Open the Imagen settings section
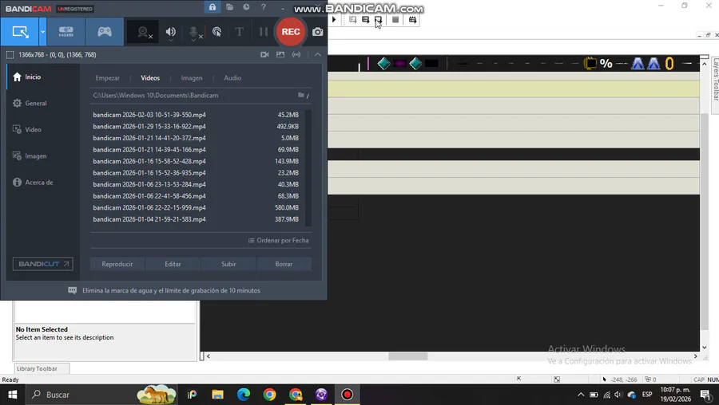 click(43, 156)
